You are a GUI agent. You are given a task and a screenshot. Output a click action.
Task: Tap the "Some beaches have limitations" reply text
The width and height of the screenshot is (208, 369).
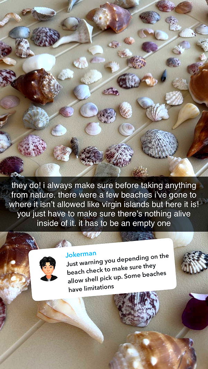[x=118, y=281]
